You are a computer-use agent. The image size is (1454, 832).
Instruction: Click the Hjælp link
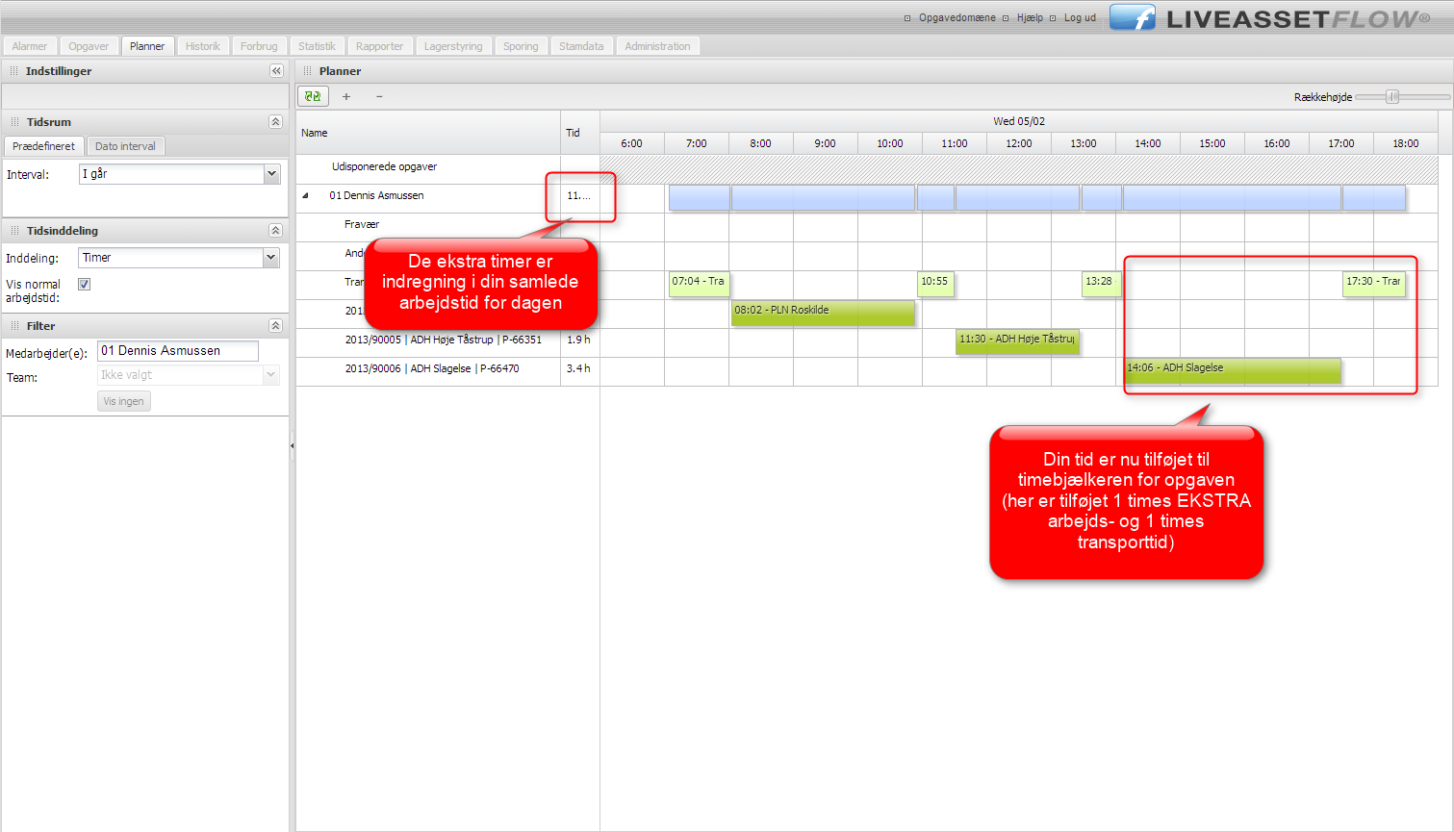tap(1030, 18)
